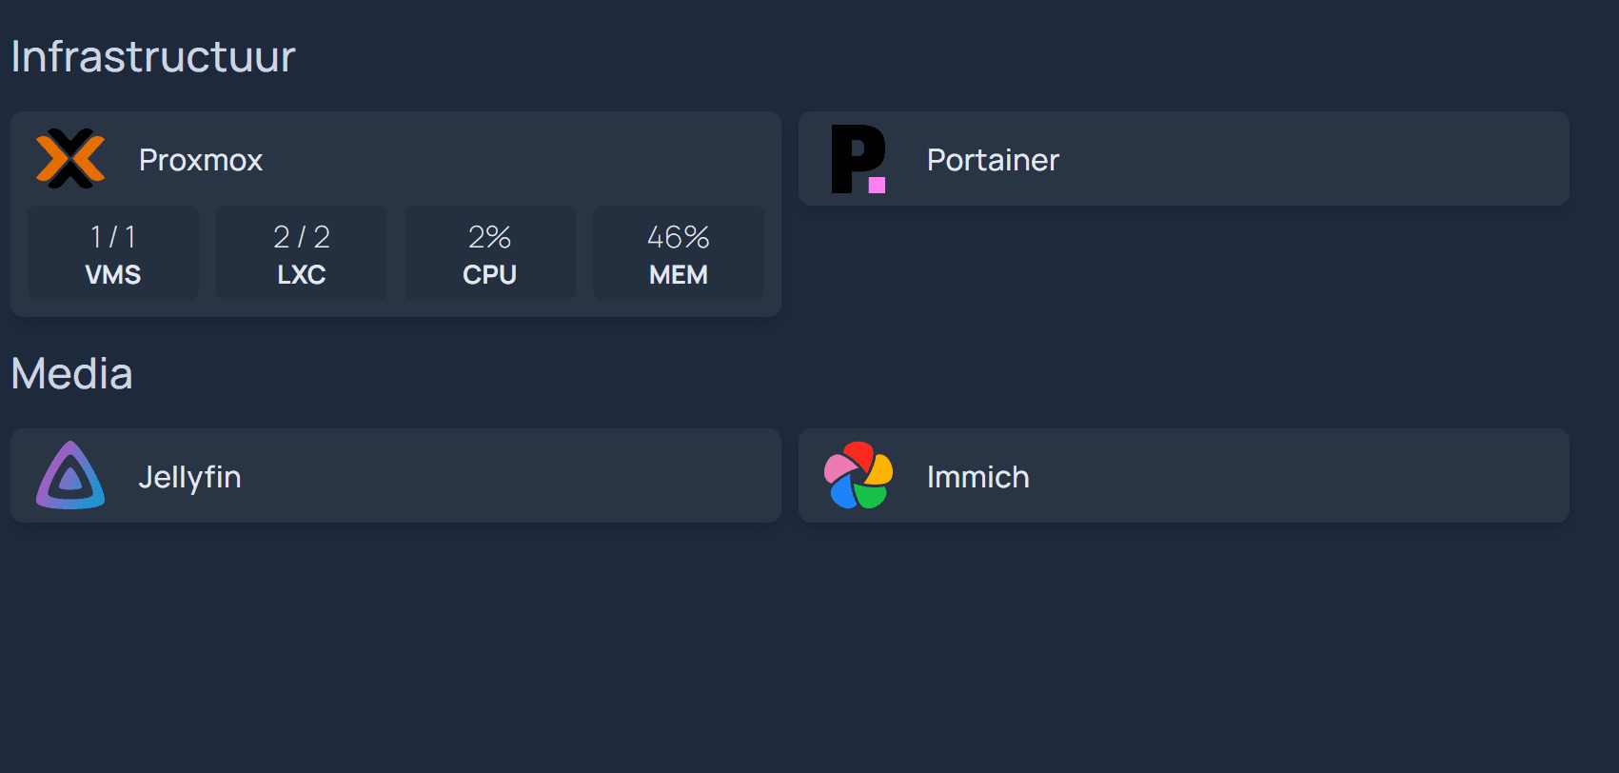Viewport: 1619px width, 773px height.
Task: Select the Proxmox label text
Action: pos(201,160)
